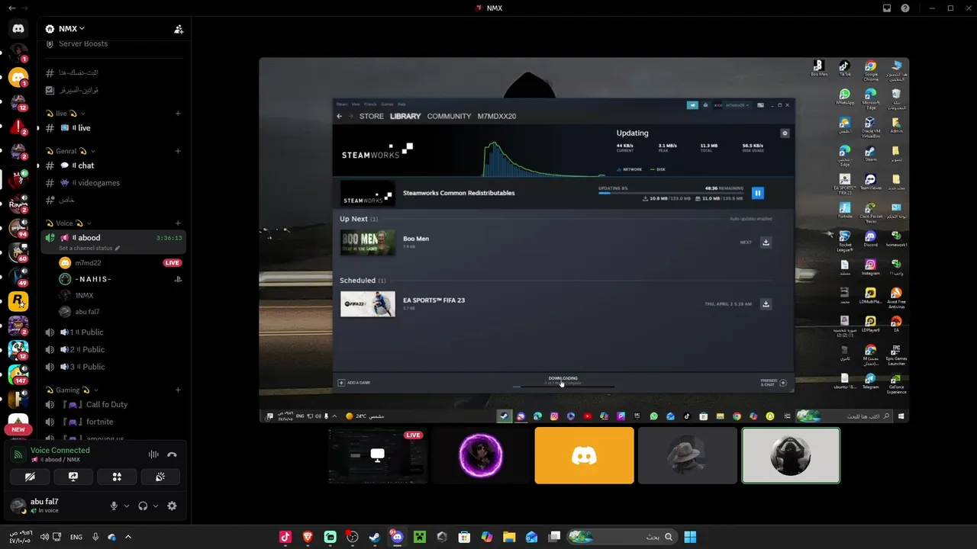977x549 pixels.
Task: Show hidden system tray icons arrow
Action: coord(128,537)
